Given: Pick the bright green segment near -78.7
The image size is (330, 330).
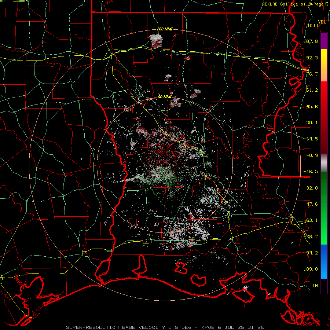Looking at the screenshot, I should pyautogui.click(x=324, y=237).
